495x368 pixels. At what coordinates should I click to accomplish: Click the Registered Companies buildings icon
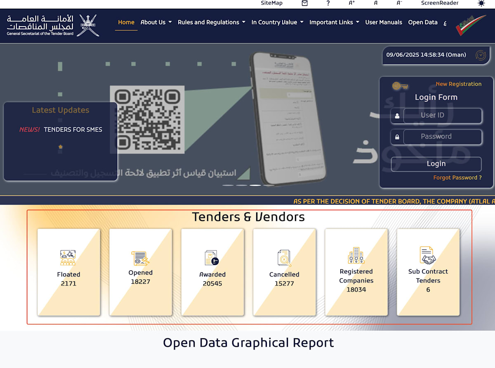(x=356, y=256)
